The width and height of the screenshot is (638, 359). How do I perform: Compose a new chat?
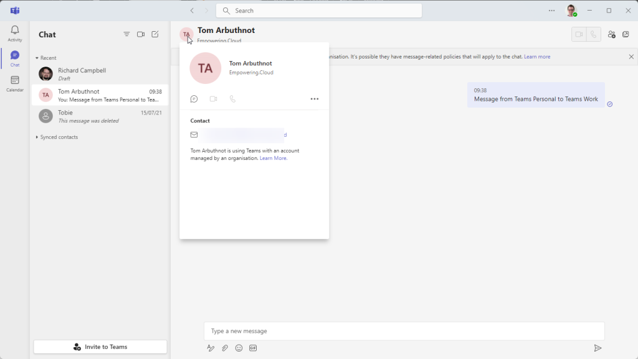tap(155, 34)
